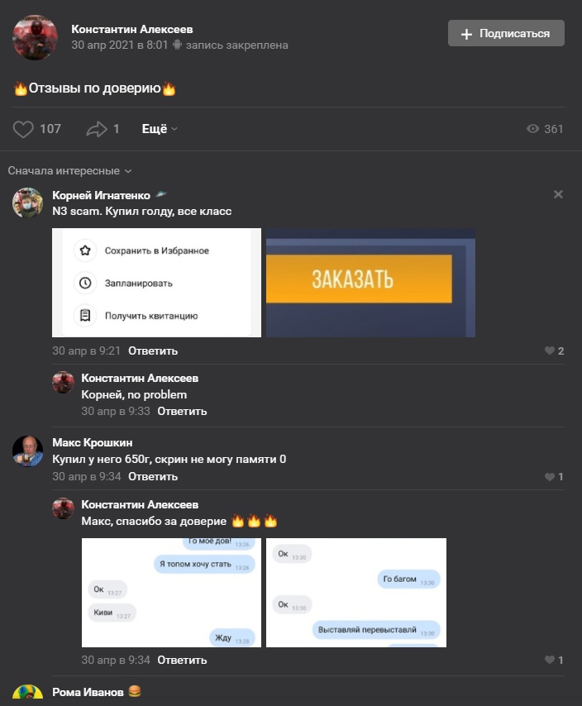Like the chat screenshots reply heart
This screenshot has height=706, width=582.
tap(550, 660)
